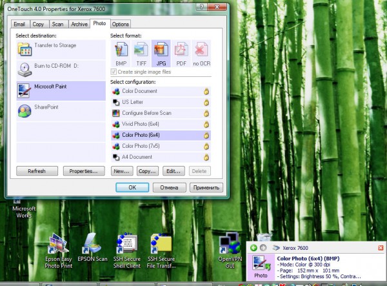Viewport: 387px width, 286px height.
Task: Open OpenVPN GUI desktop shortcut
Action: pyautogui.click(x=230, y=250)
